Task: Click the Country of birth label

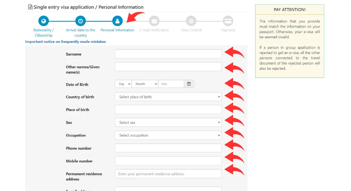Action: tap(80, 97)
